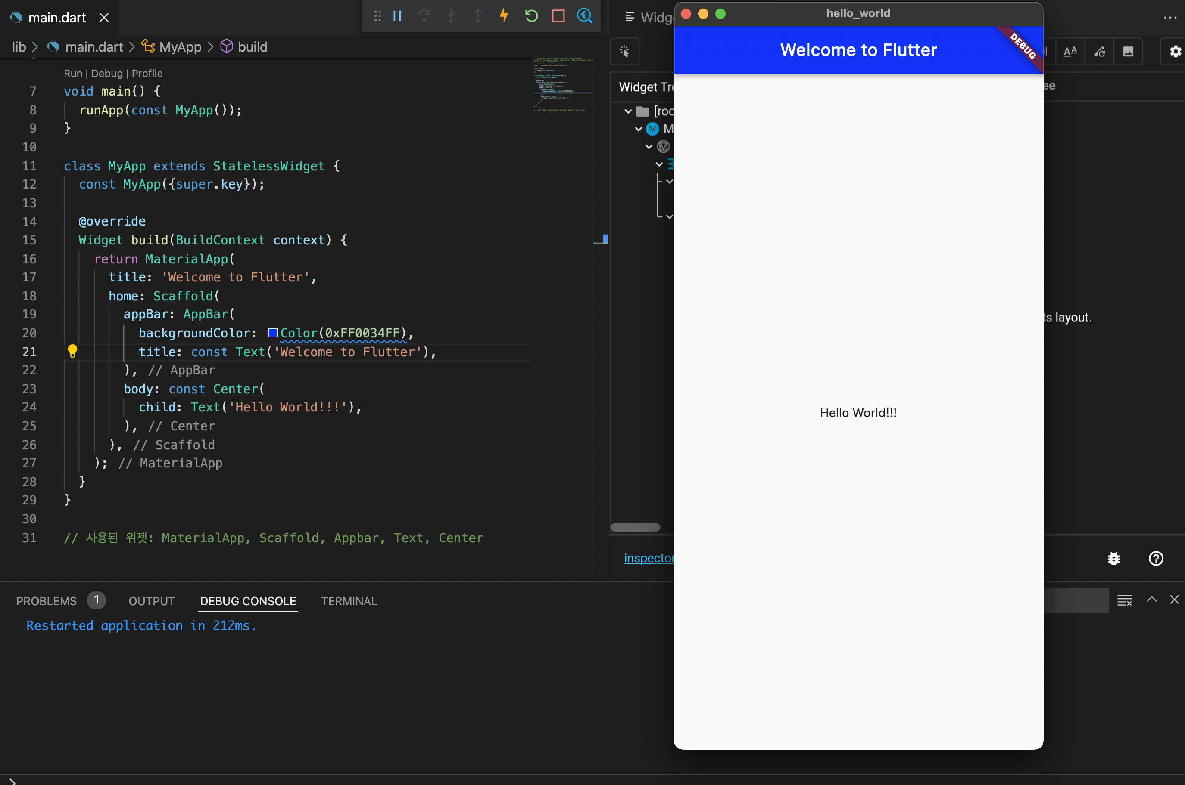Collapse the MyApp widget node chevron
This screenshot has height=785, width=1185.
[x=639, y=129]
